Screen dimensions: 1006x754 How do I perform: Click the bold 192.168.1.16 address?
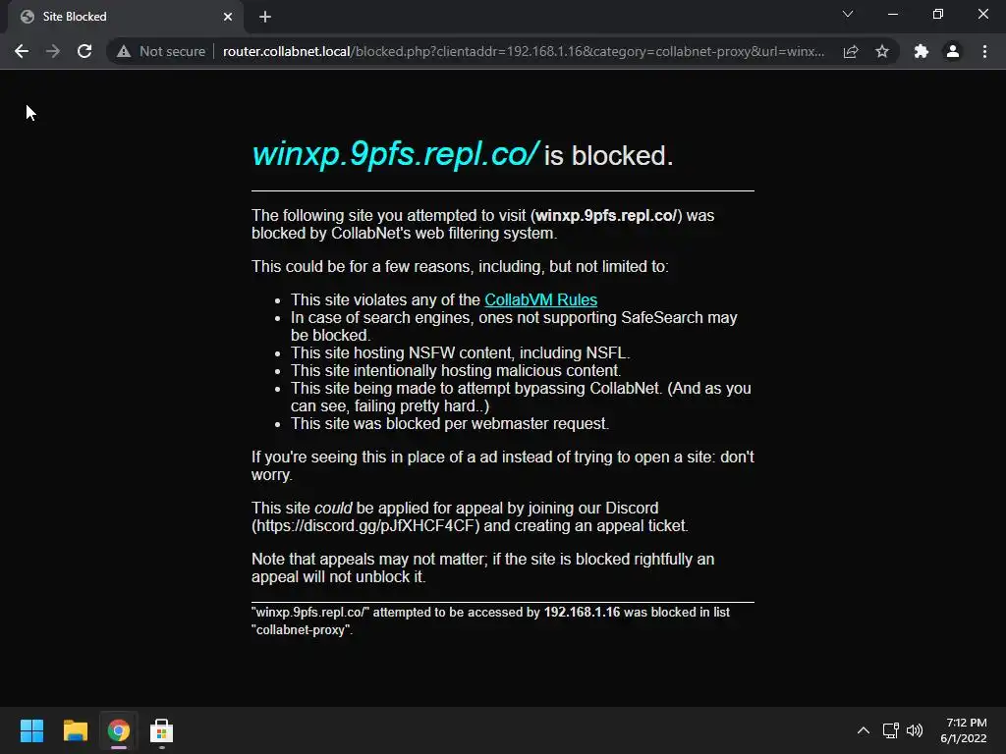point(582,613)
